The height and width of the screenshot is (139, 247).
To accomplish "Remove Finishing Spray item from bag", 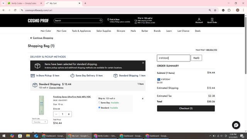I will [142, 99].
